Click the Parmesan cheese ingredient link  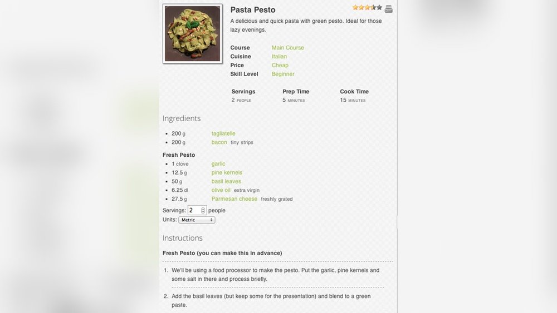tap(234, 199)
